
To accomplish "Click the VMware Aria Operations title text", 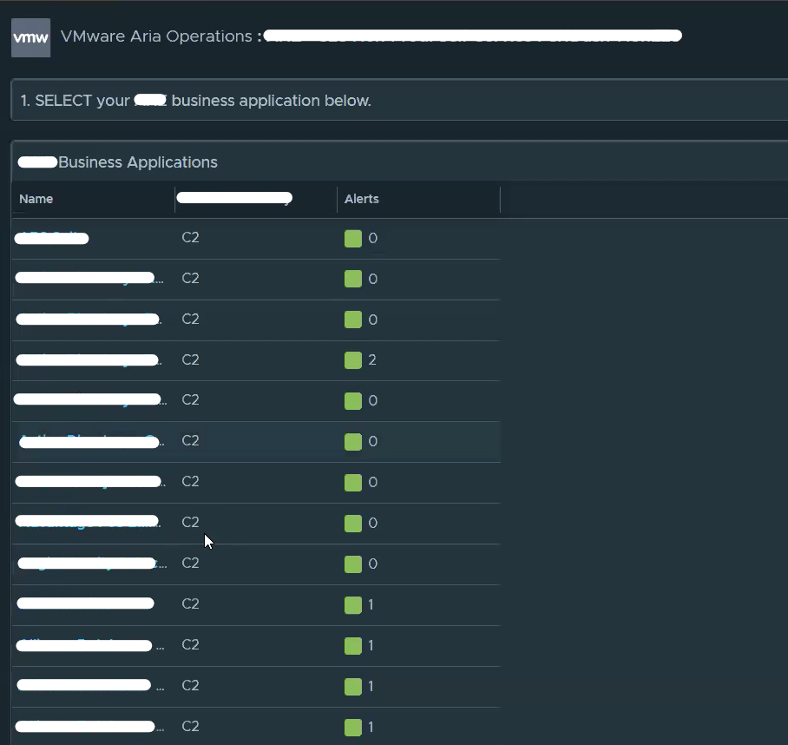I will (x=156, y=36).
